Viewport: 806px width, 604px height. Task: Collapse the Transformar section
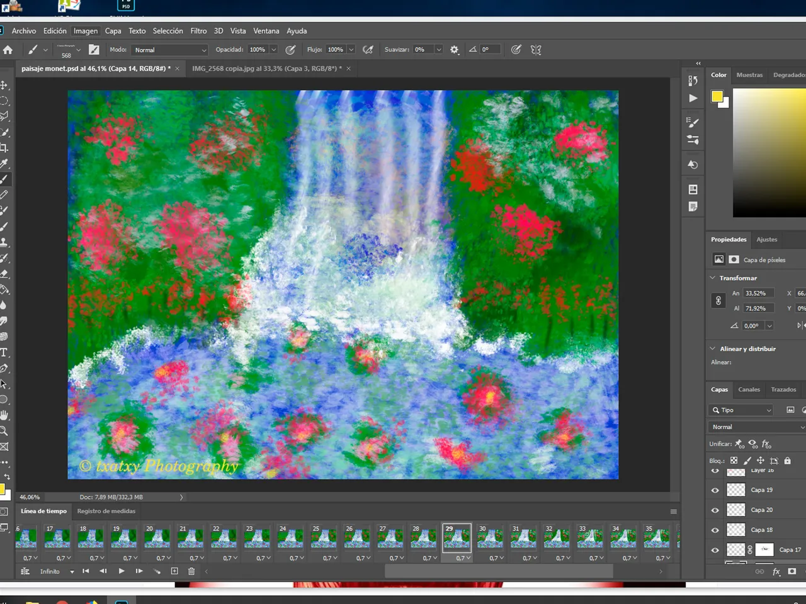click(713, 277)
